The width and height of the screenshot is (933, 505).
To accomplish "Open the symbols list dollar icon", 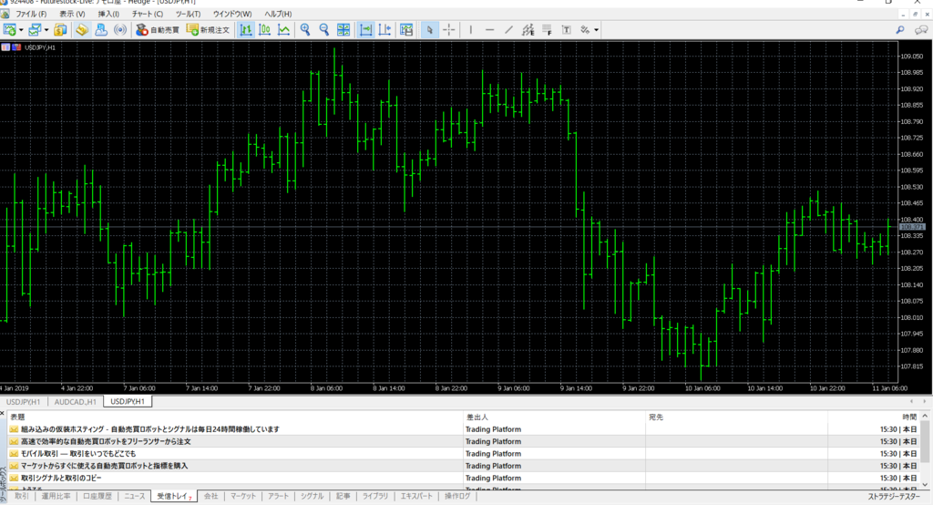I will pyautogui.click(x=60, y=30).
